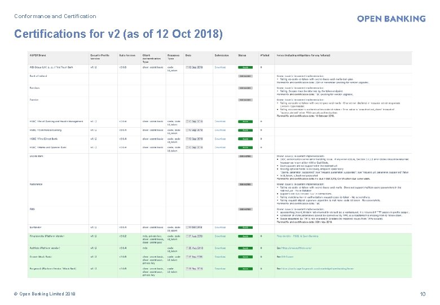
Task: Click the RBS planned fix date note
Action: click(x=305, y=222)
